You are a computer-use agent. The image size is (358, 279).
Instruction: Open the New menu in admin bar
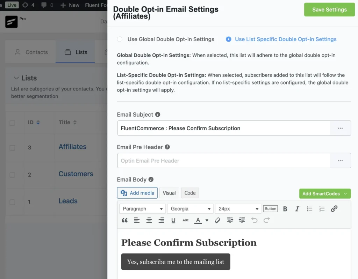(x=70, y=5)
